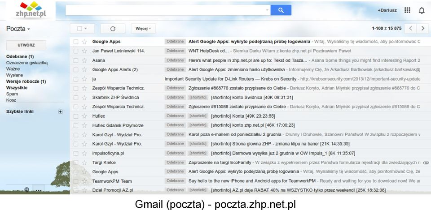Show the Wszystkie mail folder
This screenshot has width=431, height=210.
(17, 88)
